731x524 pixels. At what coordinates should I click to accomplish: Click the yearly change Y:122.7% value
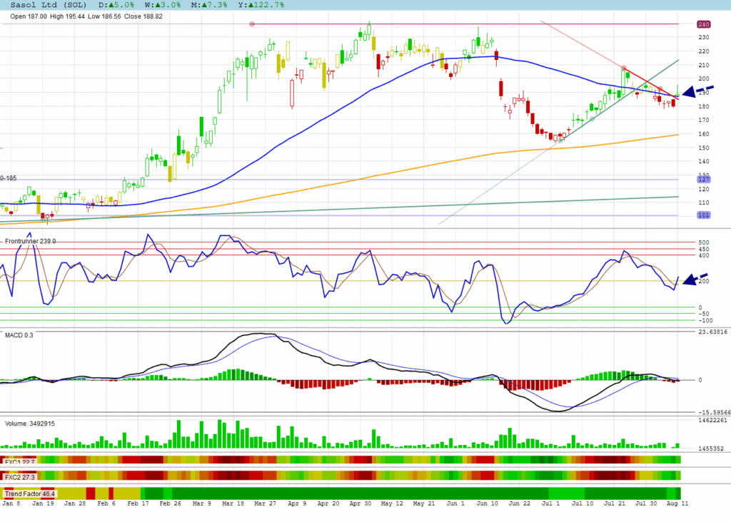261,5
